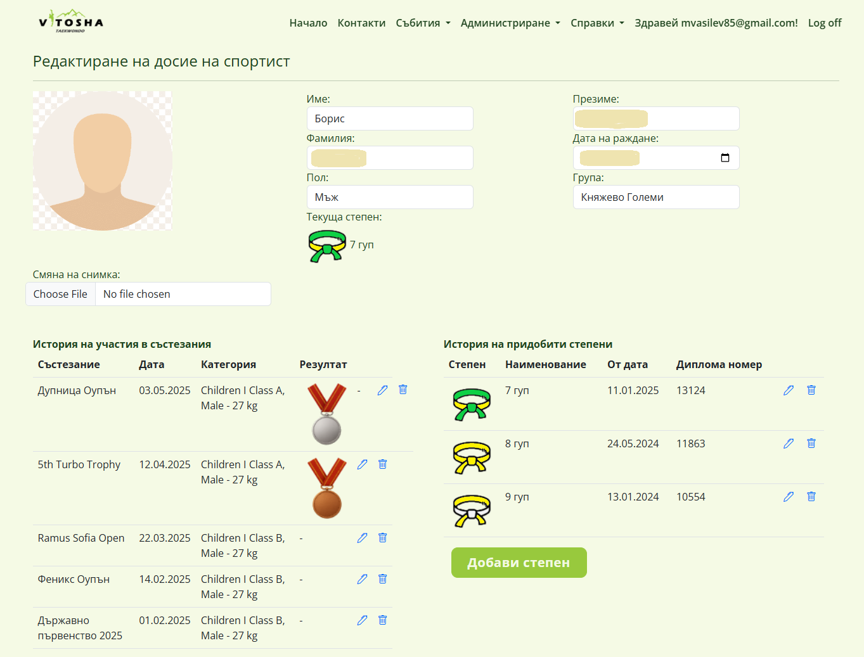
Task: Open the Справки dropdown menu
Action: [597, 23]
